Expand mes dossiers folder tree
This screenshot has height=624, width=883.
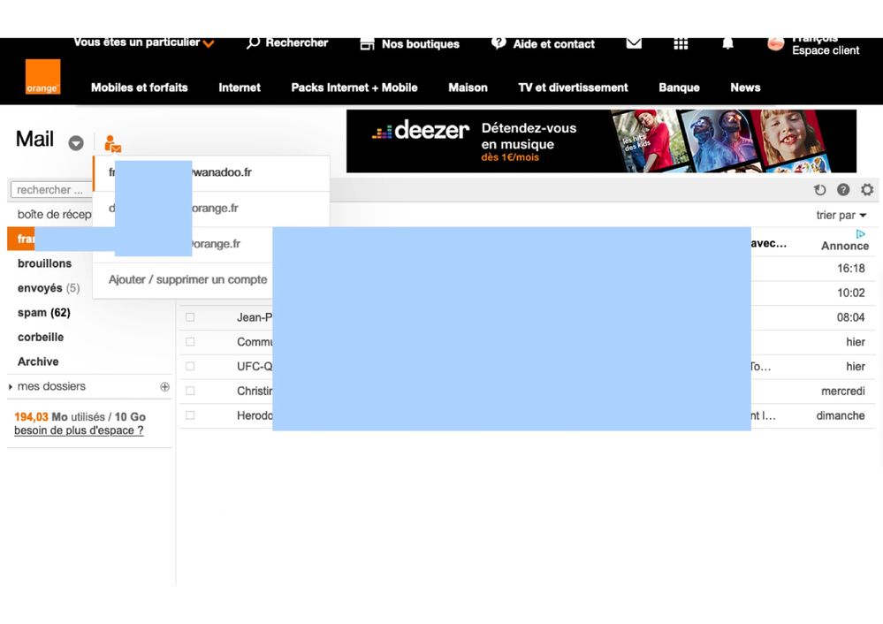coord(11,387)
